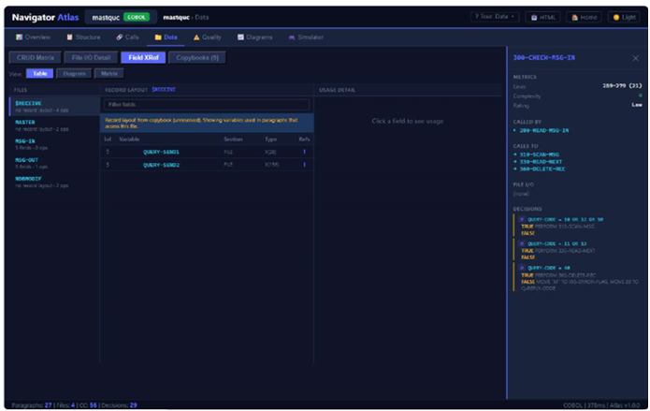The height and width of the screenshot is (411, 650).
Task: Switch view to Diagram
Action: coord(74,73)
